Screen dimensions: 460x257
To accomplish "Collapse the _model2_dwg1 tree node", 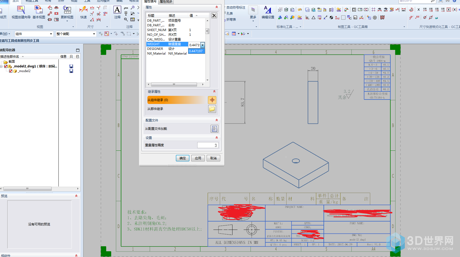I will 1,66.
